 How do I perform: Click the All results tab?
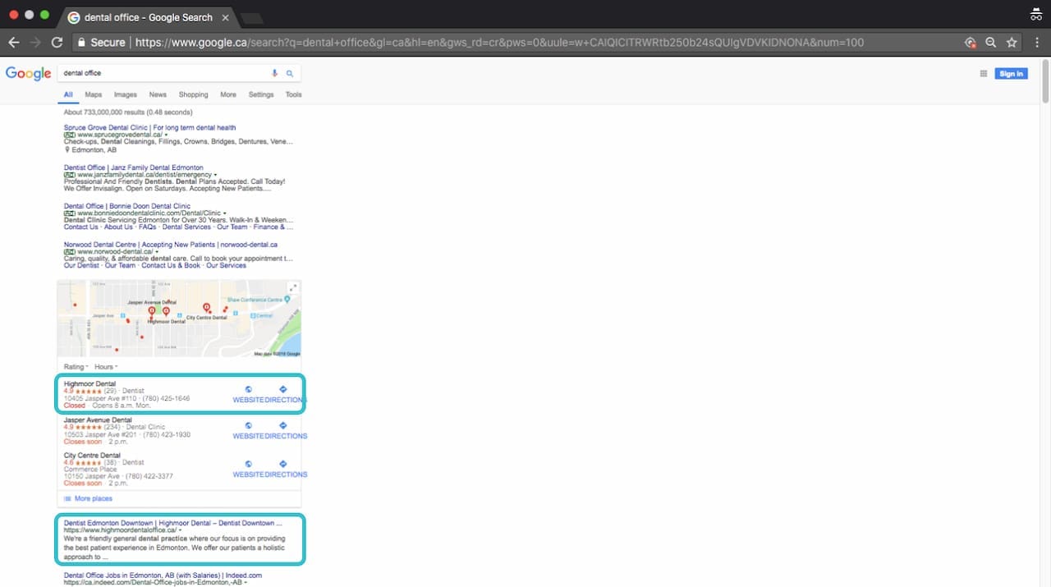68,94
